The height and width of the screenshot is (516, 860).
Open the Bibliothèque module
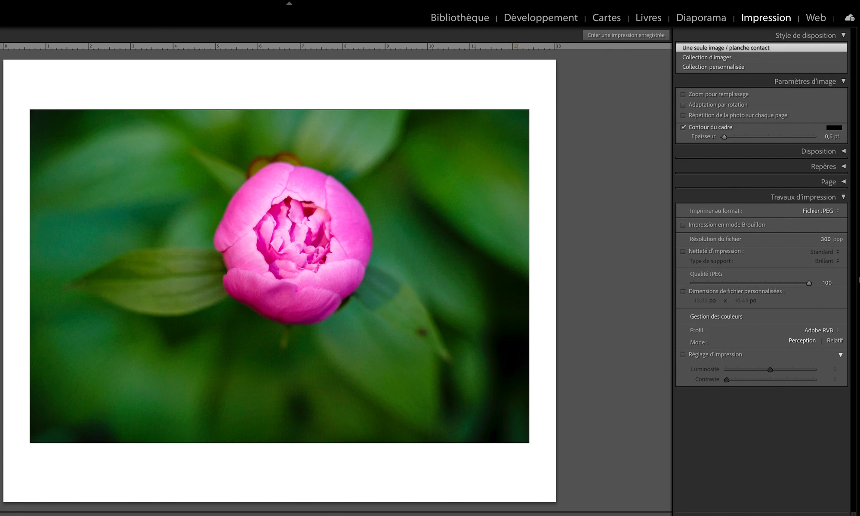459,18
